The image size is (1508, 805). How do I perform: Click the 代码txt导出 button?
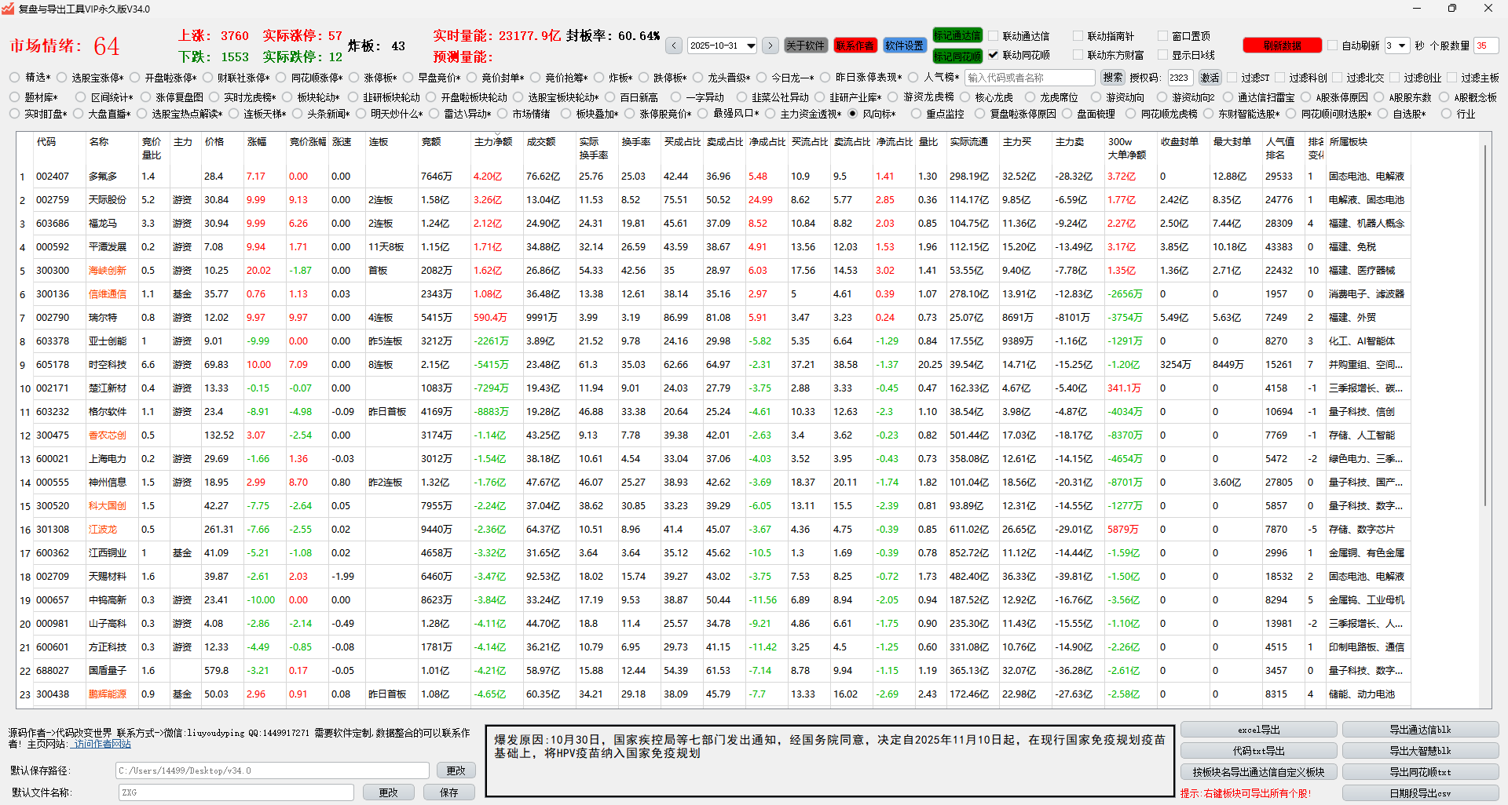[x=1258, y=751]
